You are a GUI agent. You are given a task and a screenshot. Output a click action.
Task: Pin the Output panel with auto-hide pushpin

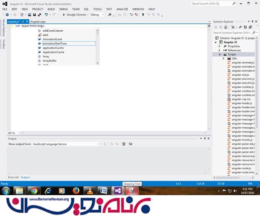tap(205, 138)
